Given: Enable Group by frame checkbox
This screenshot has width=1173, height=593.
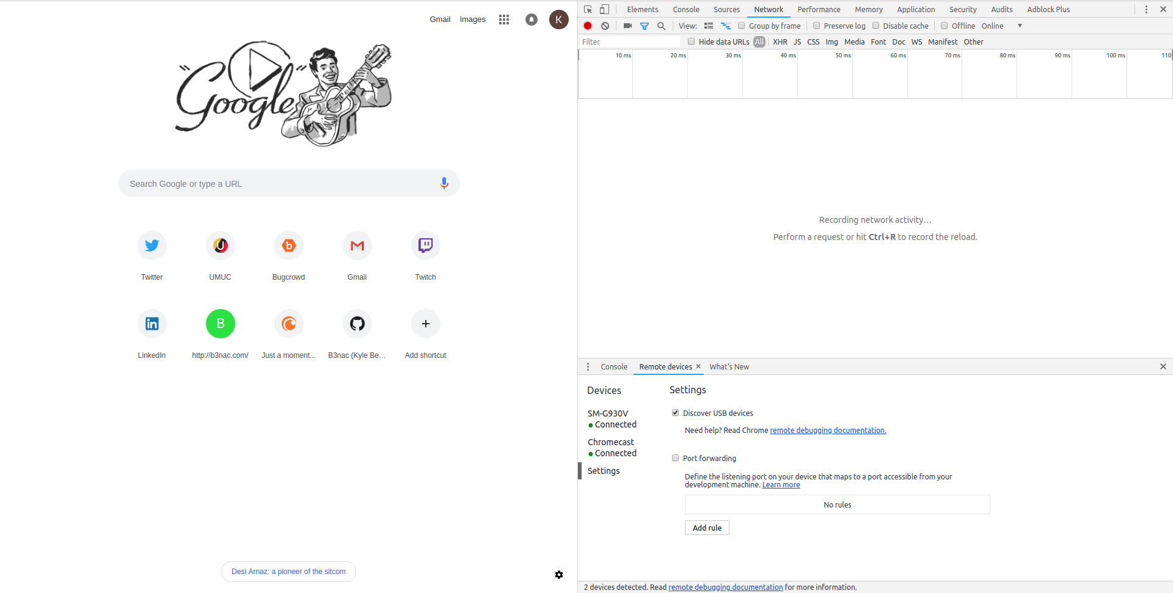Looking at the screenshot, I should click(741, 26).
